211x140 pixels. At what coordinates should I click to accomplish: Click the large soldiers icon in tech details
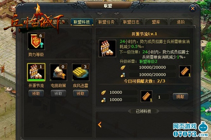pyautogui.click(x=107, y=49)
